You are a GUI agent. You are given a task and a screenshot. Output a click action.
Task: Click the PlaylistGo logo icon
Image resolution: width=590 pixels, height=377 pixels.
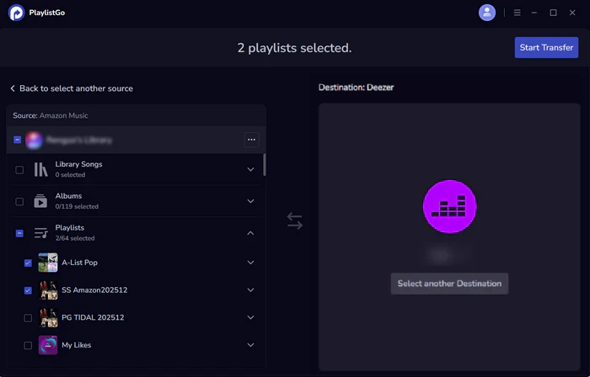[16, 13]
